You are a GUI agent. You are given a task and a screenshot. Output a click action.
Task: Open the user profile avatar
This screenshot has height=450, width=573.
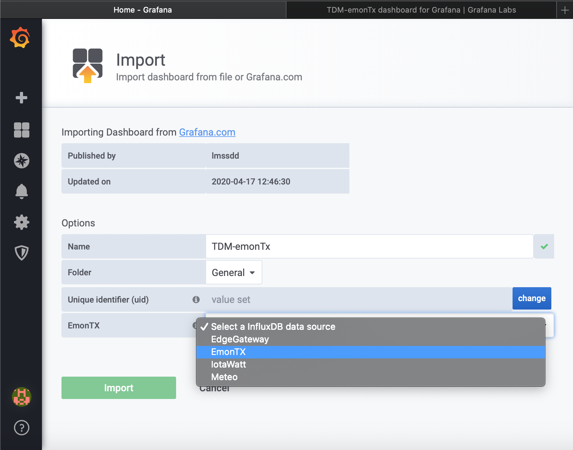(x=21, y=397)
